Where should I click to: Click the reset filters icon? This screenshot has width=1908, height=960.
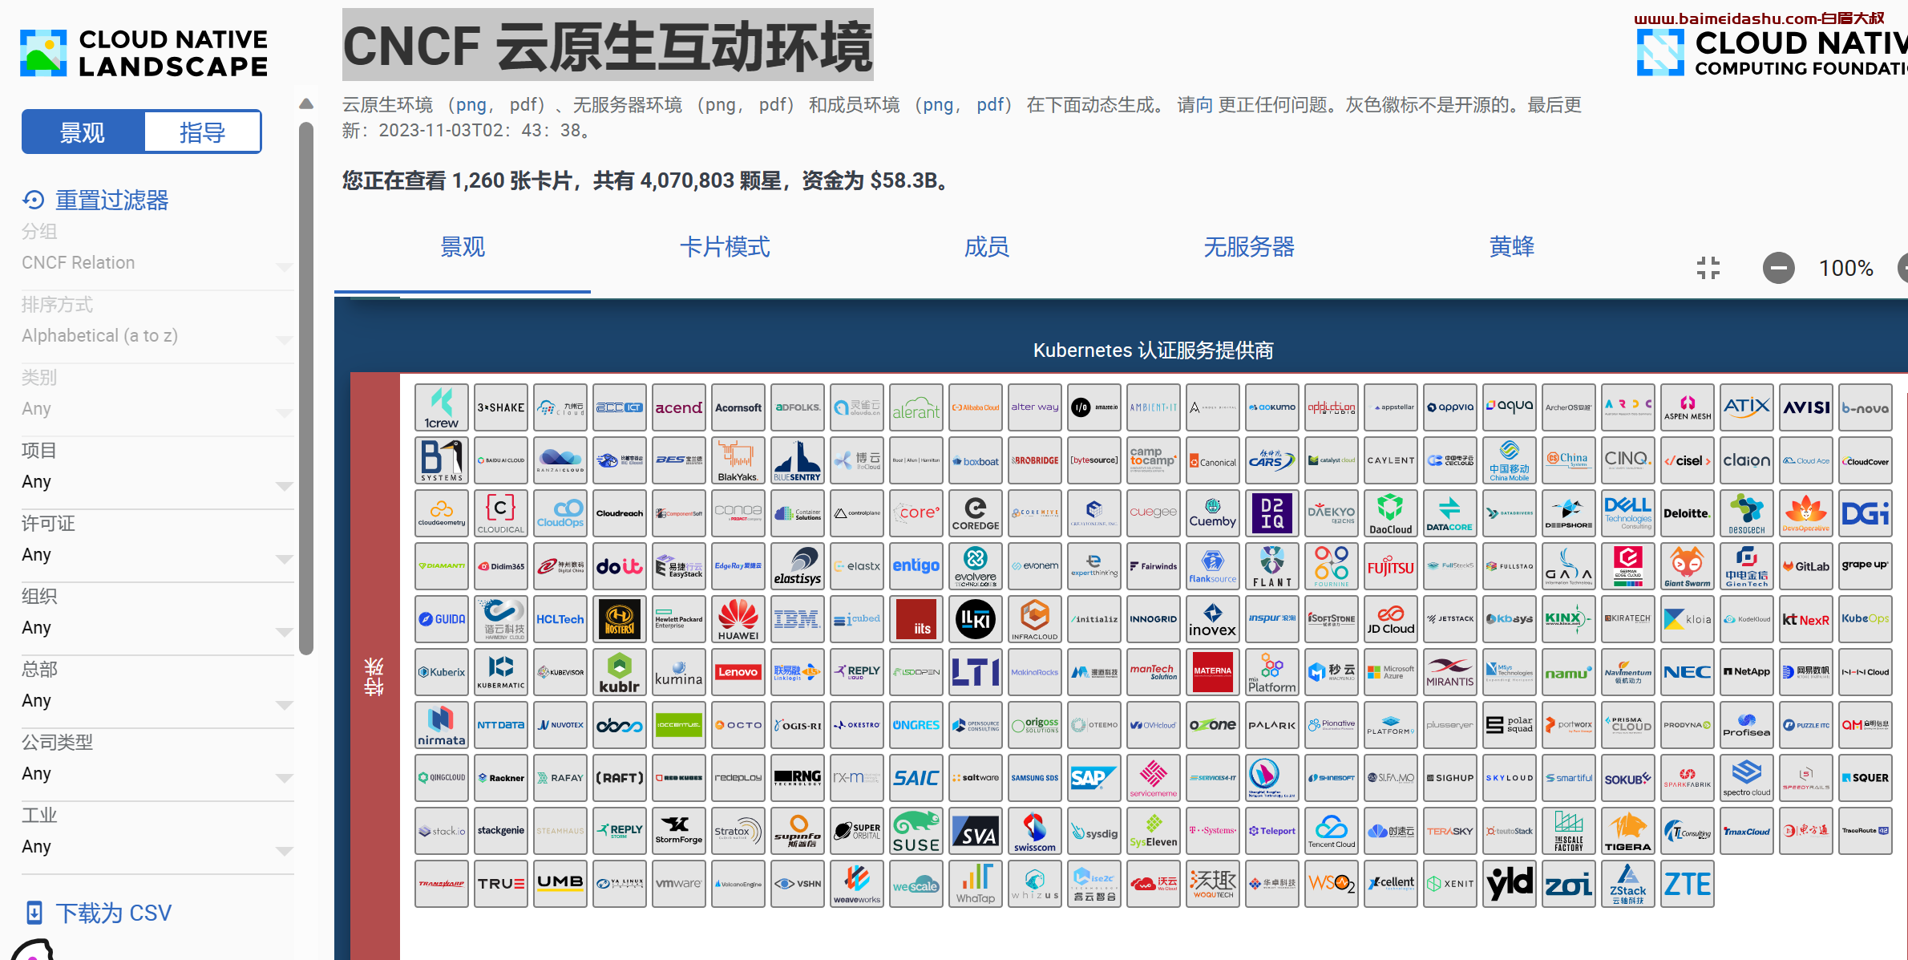point(34,200)
